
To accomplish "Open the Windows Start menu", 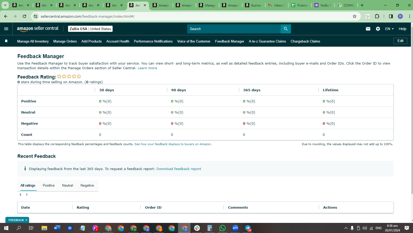I will pyautogui.click(x=6, y=228).
